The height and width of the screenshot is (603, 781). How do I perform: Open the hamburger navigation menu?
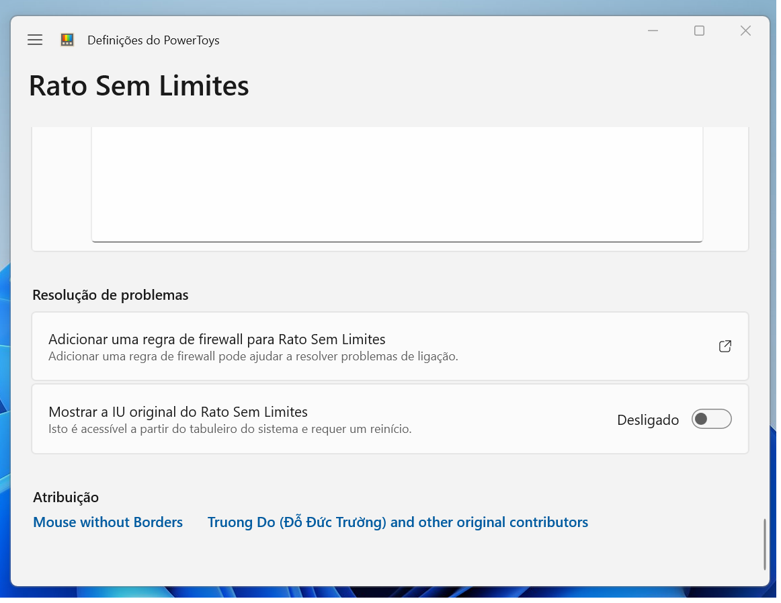pos(35,40)
